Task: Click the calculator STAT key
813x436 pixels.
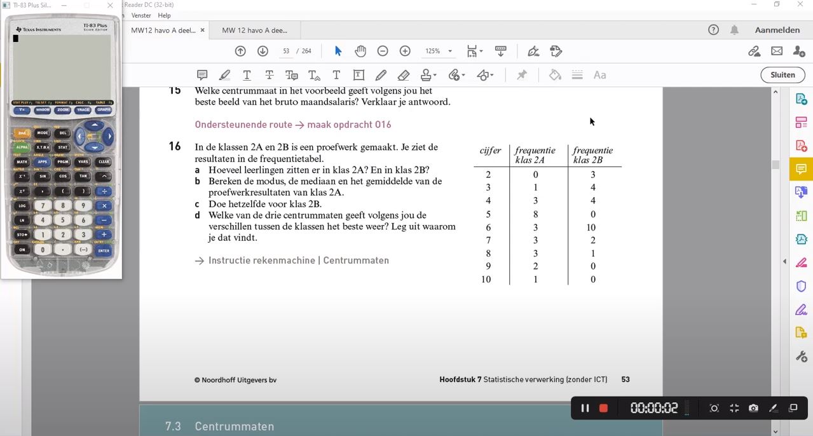Action: 63,147
